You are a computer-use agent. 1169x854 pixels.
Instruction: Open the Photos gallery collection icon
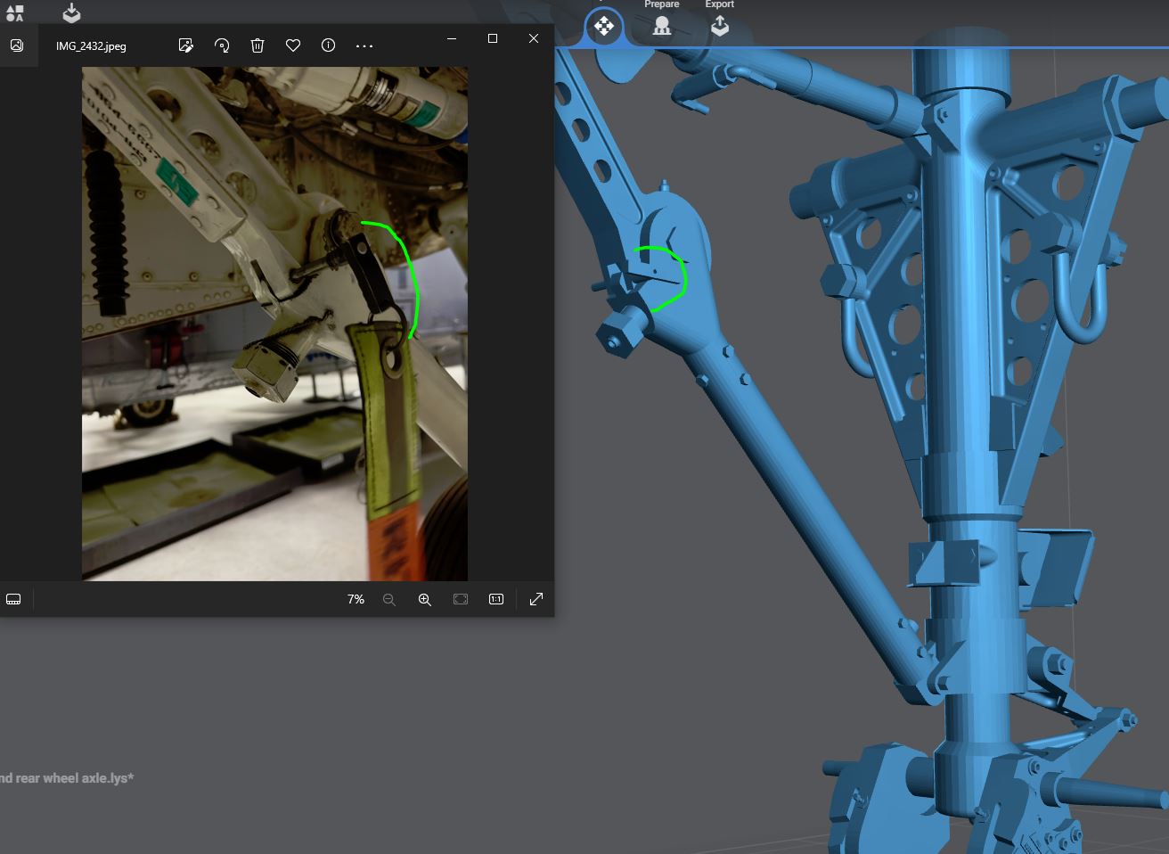point(17,45)
